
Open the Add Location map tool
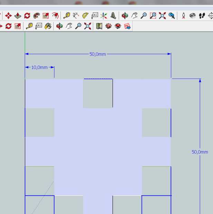coord(99,26)
